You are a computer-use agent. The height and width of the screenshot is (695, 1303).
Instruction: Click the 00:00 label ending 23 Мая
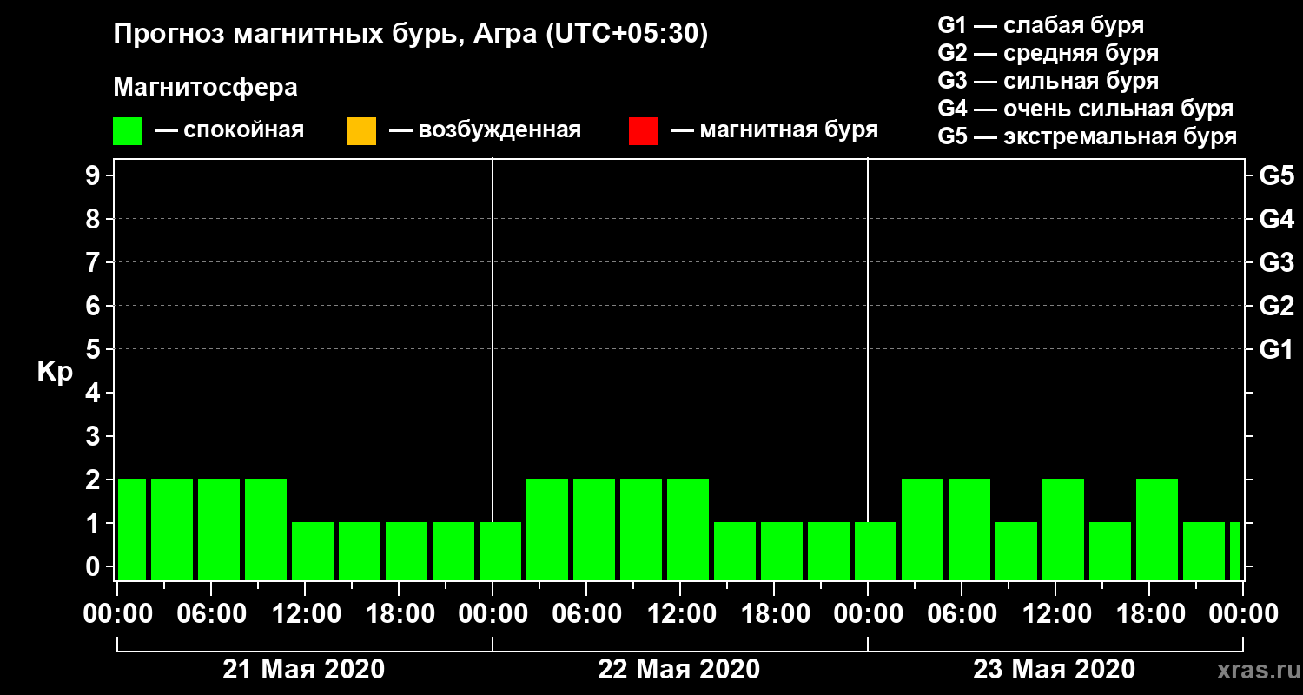[1243, 614]
